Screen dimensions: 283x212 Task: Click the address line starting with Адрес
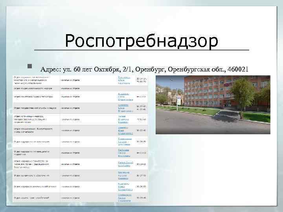pyautogui.click(x=144, y=69)
